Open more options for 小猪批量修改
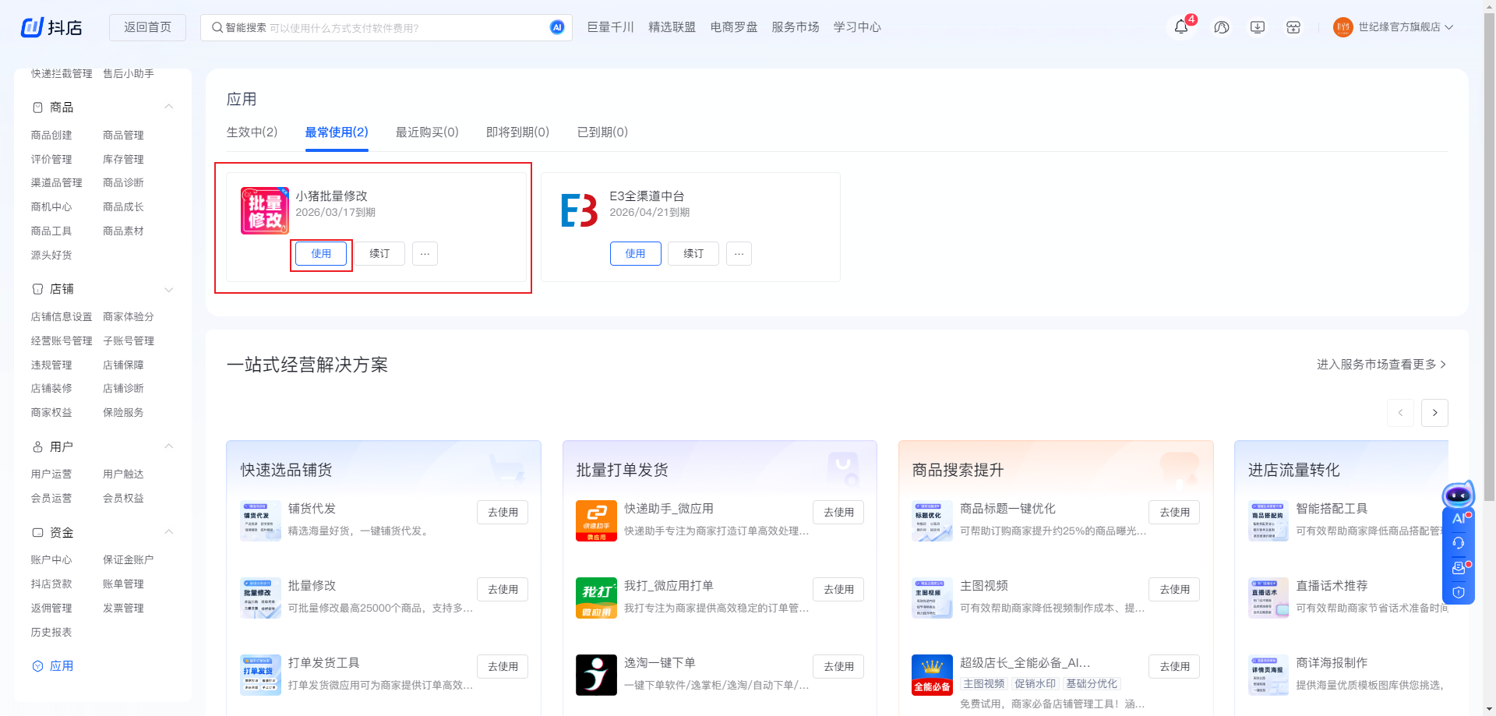Viewport: 1496px width, 716px height. pos(425,254)
